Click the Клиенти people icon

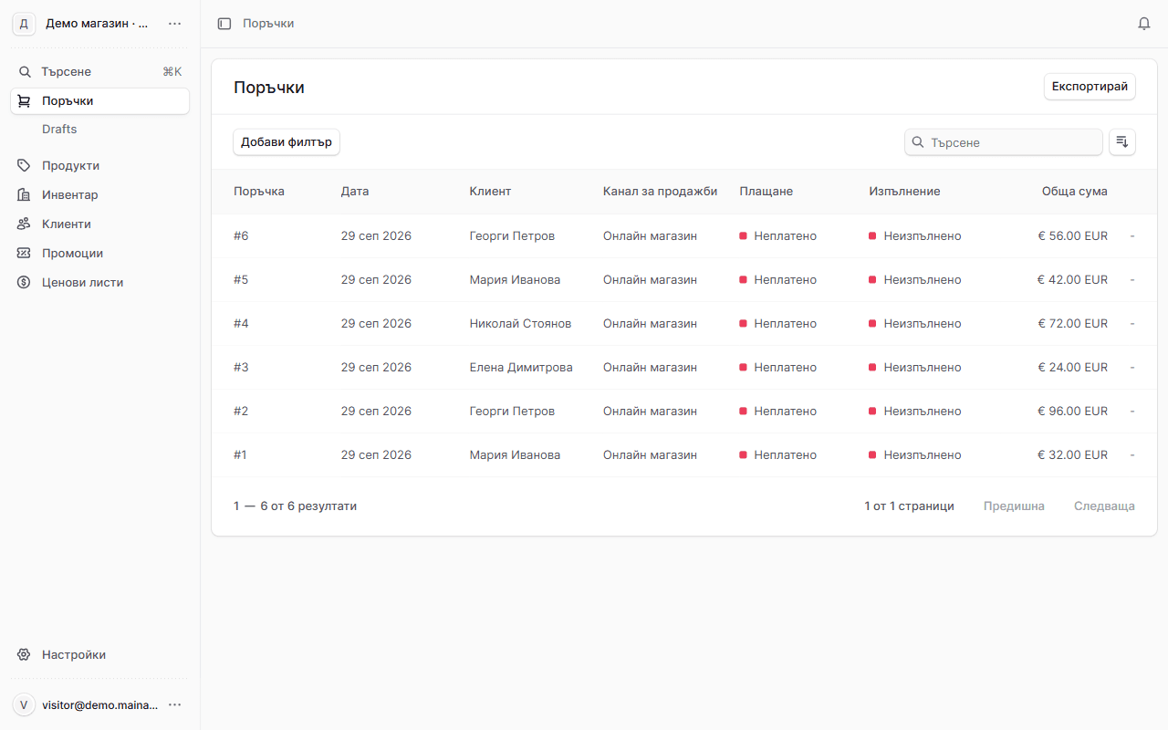(25, 224)
